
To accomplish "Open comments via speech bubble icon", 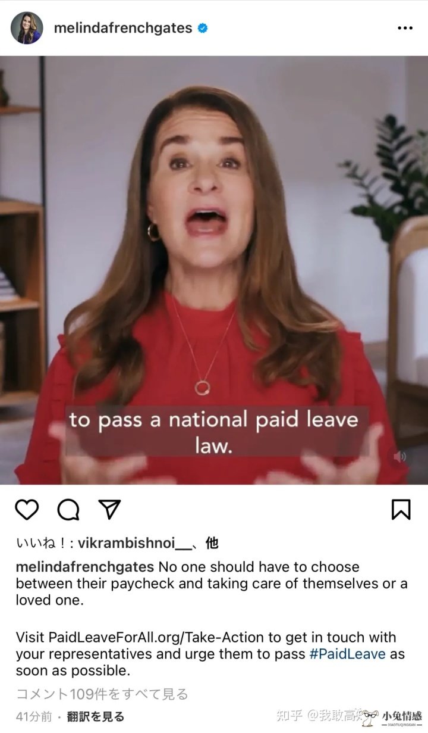I will (x=68, y=510).
